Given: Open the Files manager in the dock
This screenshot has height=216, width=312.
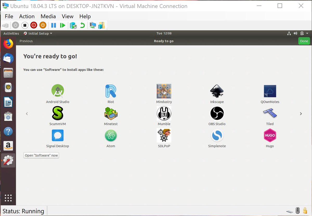Looking at the screenshot, I should pyautogui.click(x=8, y=73).
